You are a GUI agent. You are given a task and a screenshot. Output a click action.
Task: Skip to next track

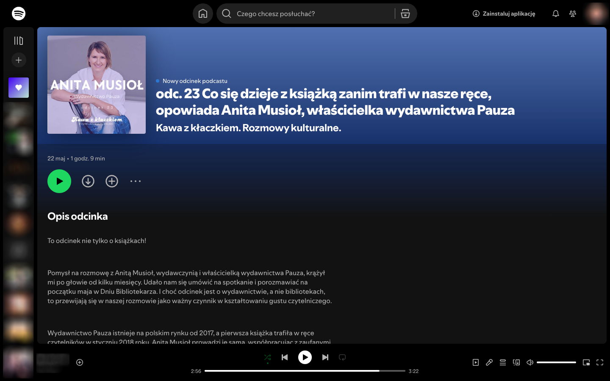(325, 357)
